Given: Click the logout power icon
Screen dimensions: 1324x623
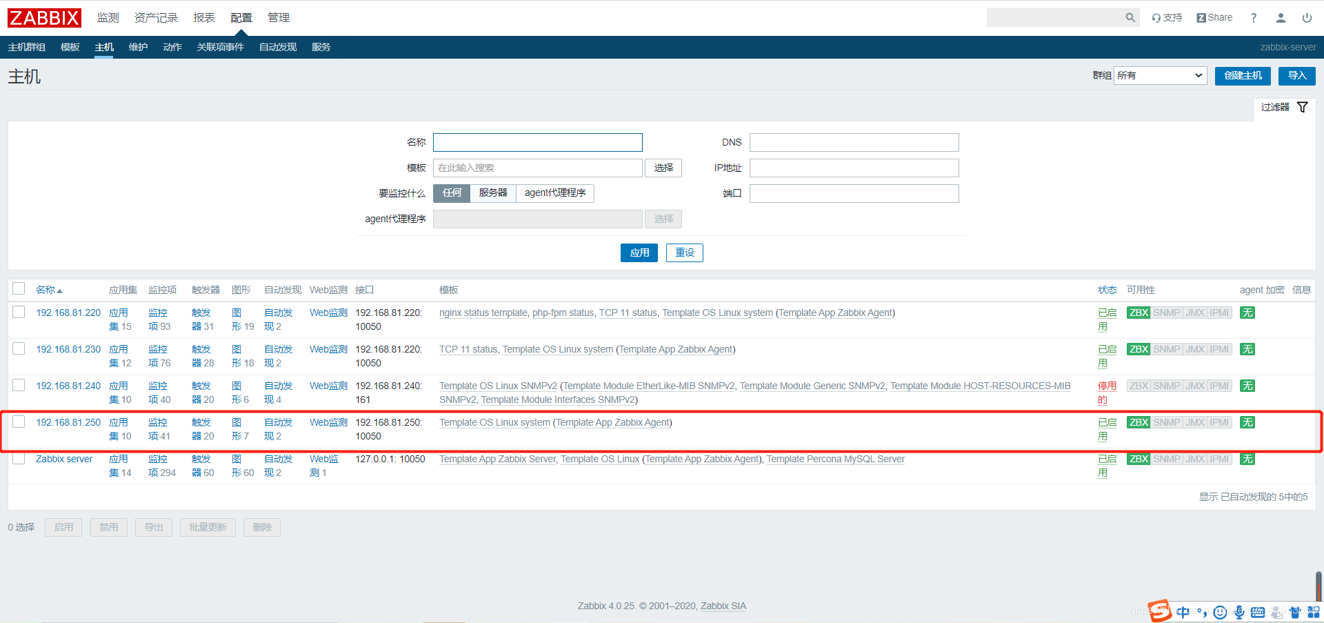Looking at the screenshot, I should tap(1307, 18).
